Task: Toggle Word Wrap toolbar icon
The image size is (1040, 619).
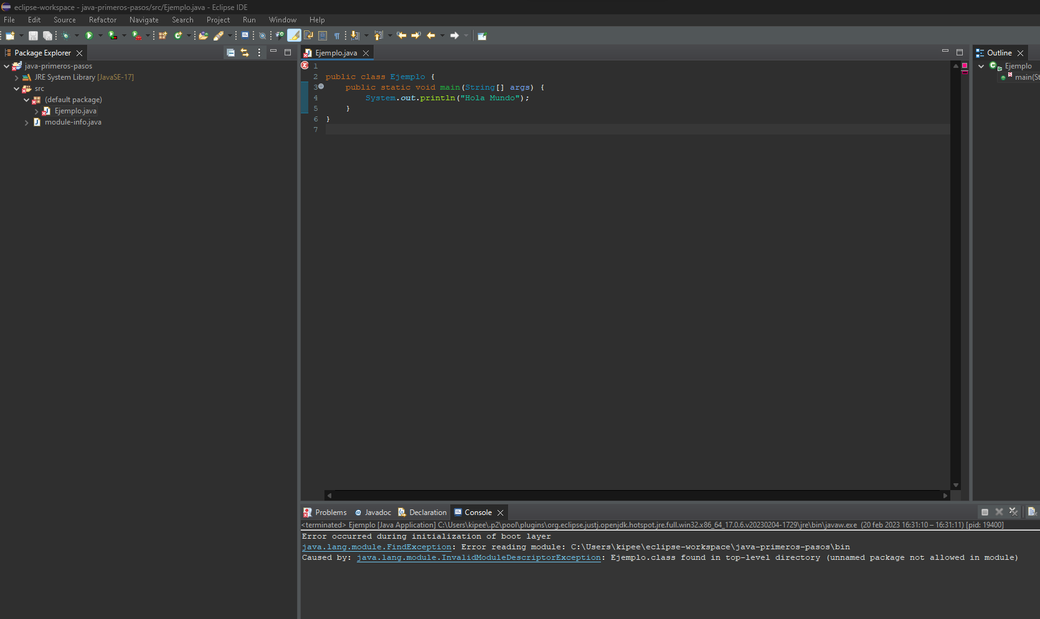Action: tap(308, 35)
